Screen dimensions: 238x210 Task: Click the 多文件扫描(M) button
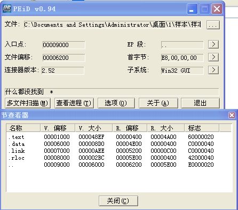tap(28, 103)
